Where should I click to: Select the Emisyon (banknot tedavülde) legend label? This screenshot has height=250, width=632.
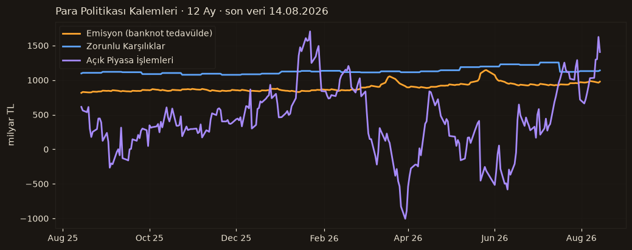149,33
